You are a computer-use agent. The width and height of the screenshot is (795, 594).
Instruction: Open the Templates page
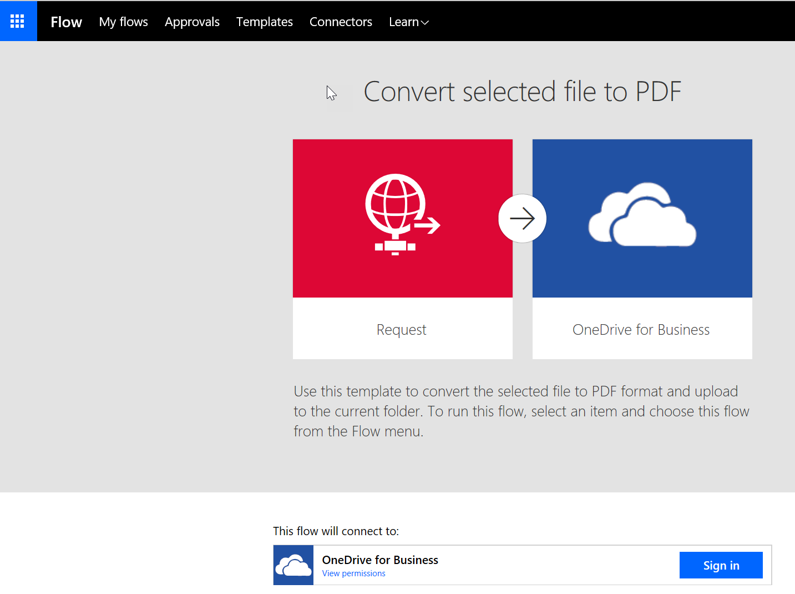(x=264, y=22)
